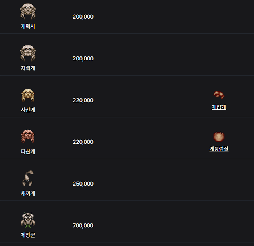Click the 700,000 value in 게장군 row
Viewport: 254px width, 246px height.
coord(83,225)
